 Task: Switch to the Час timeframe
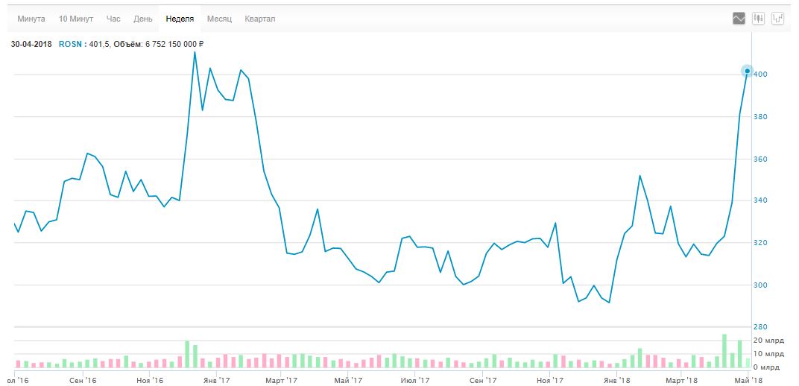113,19
